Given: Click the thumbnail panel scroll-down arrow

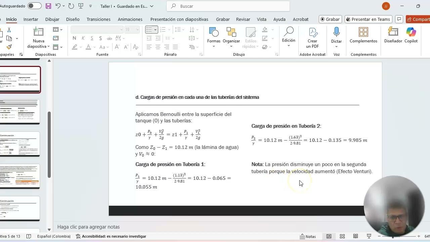Looking at the screenshot, I should pyautogui.click(x=49, y=230).
